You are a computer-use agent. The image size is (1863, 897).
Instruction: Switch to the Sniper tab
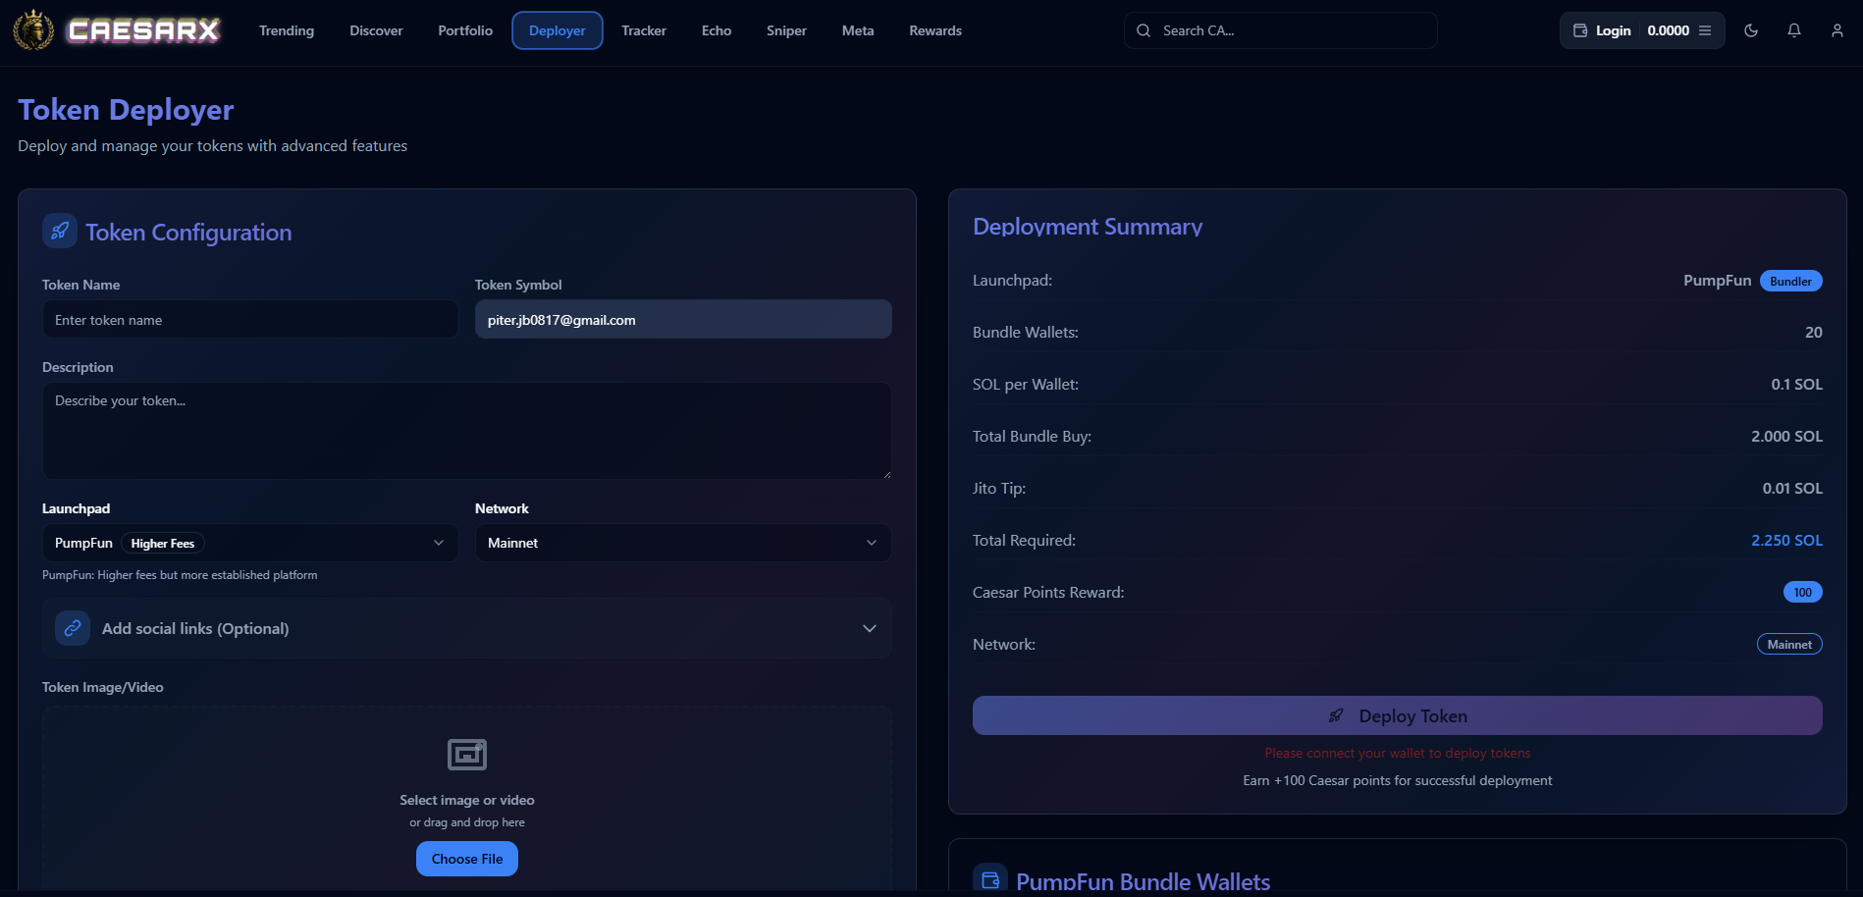pos(785,30)
